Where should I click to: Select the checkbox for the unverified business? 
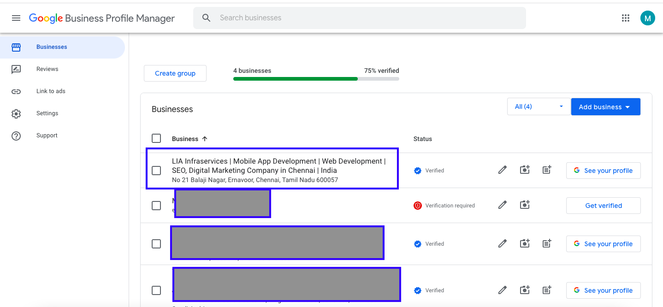(x=156, y=206)
